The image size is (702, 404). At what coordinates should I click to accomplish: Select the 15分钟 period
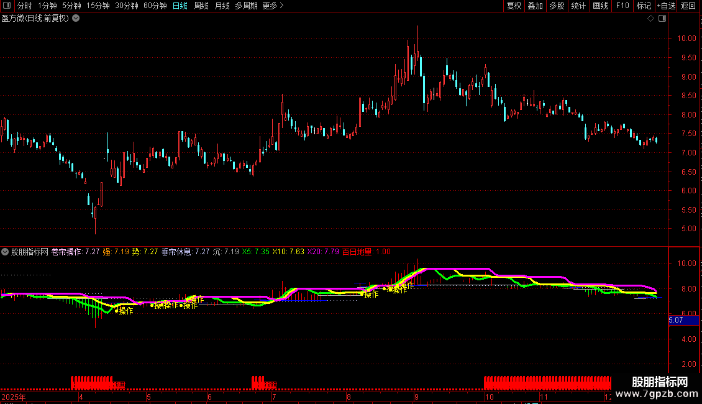tap(98, 6)
